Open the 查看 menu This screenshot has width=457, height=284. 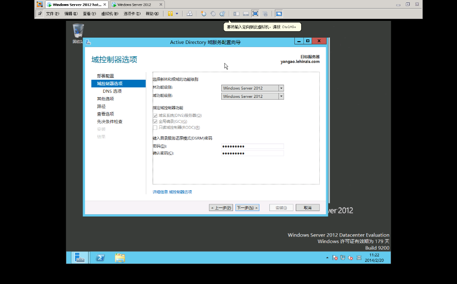click(89, 14)
